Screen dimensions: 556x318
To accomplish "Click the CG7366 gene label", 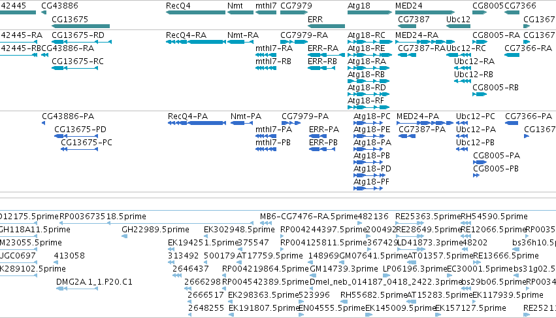I will pos(520,6).
